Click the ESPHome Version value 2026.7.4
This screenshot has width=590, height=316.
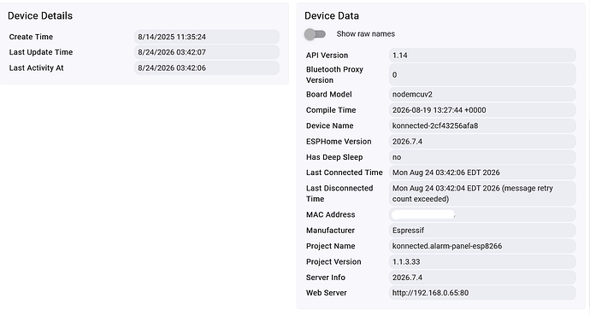click(482, 142)
